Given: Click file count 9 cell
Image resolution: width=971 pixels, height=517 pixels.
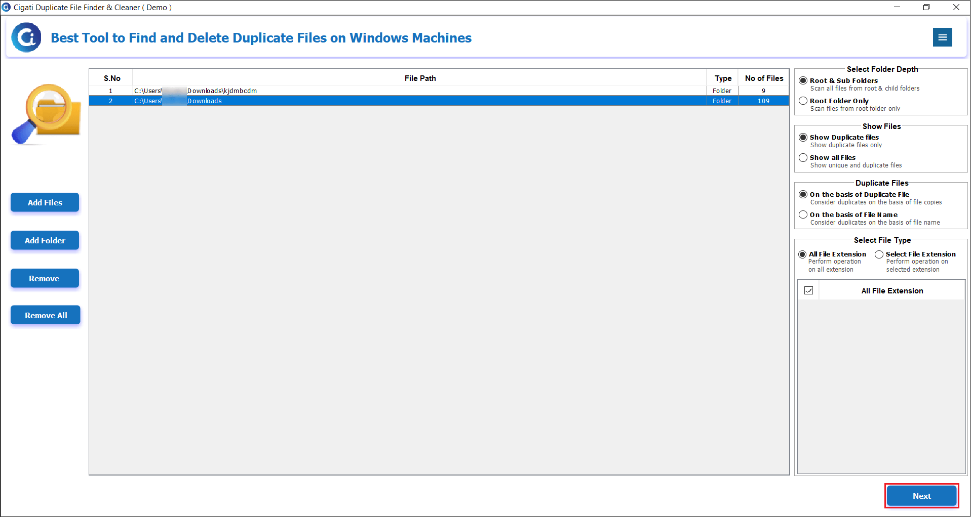Looking at the screenshot, I should pos(764,91).
